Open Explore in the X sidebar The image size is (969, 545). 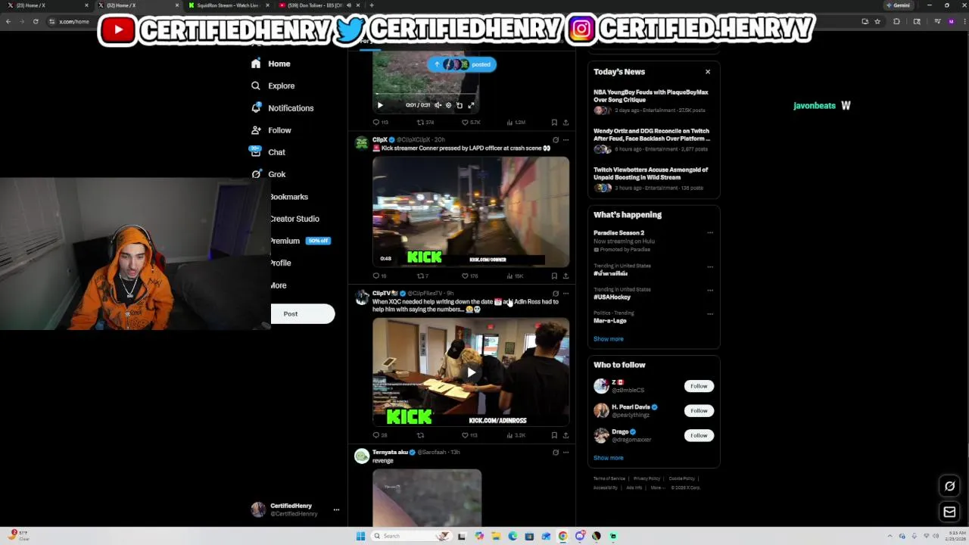[x=273, y=86]
